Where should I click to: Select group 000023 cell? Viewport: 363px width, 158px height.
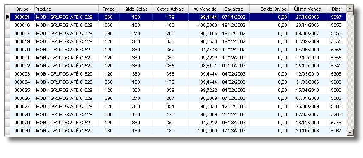pos(22,74)
